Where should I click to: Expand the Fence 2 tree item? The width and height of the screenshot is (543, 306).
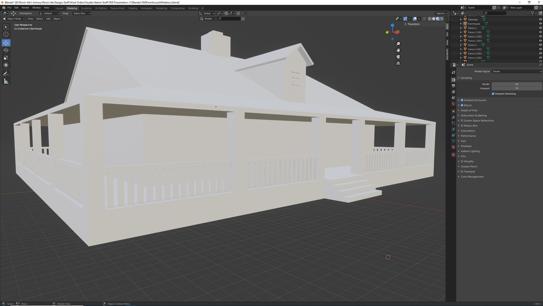pos(461,45)
